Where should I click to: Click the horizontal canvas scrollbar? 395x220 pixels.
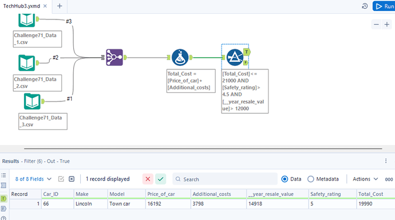203,149
